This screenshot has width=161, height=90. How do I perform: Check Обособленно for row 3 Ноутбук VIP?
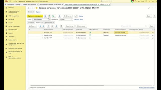tap(90, 38)
